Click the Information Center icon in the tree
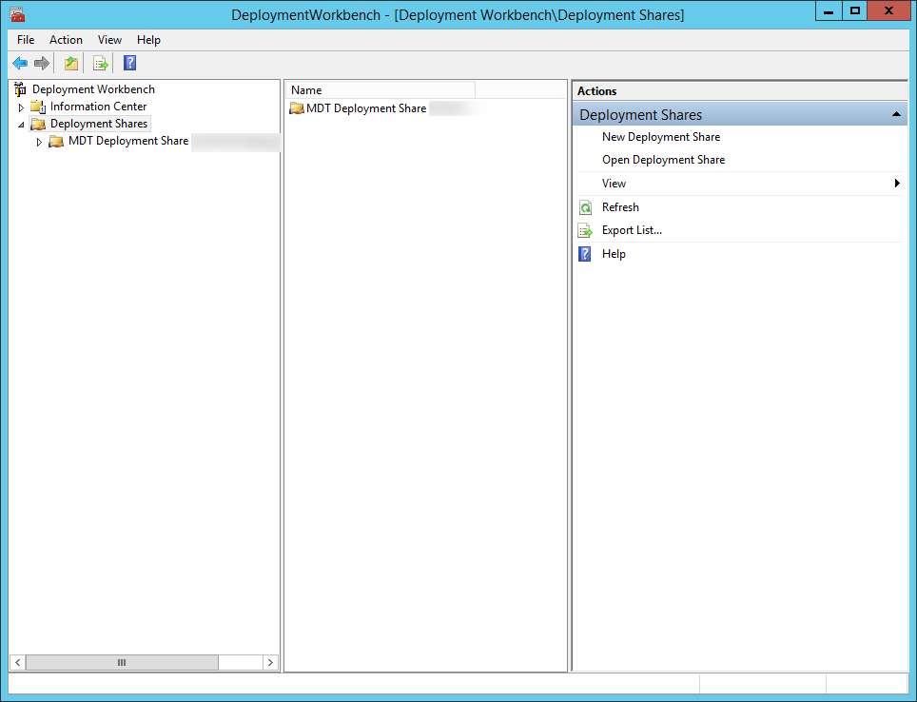 tap(39, 106)
